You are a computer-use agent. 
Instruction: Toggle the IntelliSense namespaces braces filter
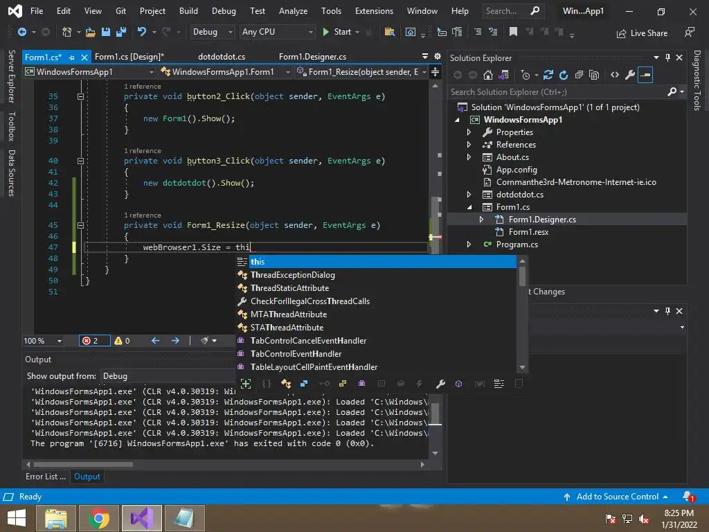pyautogui.click(x=267, y=384)
